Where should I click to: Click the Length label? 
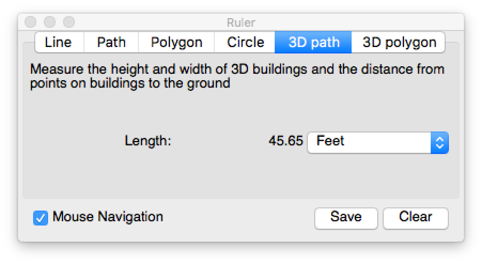[147, 142]
